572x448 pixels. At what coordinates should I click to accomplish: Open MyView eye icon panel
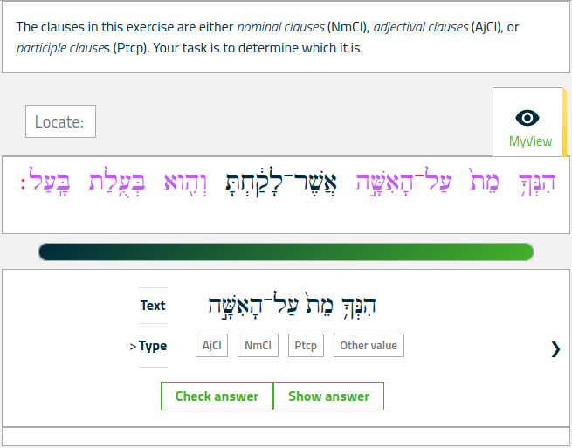[x=527, y=118]
